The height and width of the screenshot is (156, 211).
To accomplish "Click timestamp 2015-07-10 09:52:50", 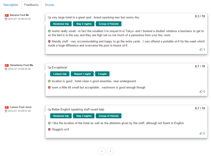I will click(19, 69).
